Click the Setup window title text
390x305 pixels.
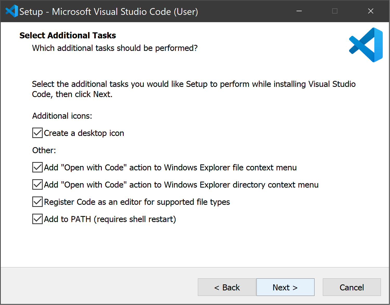point(109,12)
